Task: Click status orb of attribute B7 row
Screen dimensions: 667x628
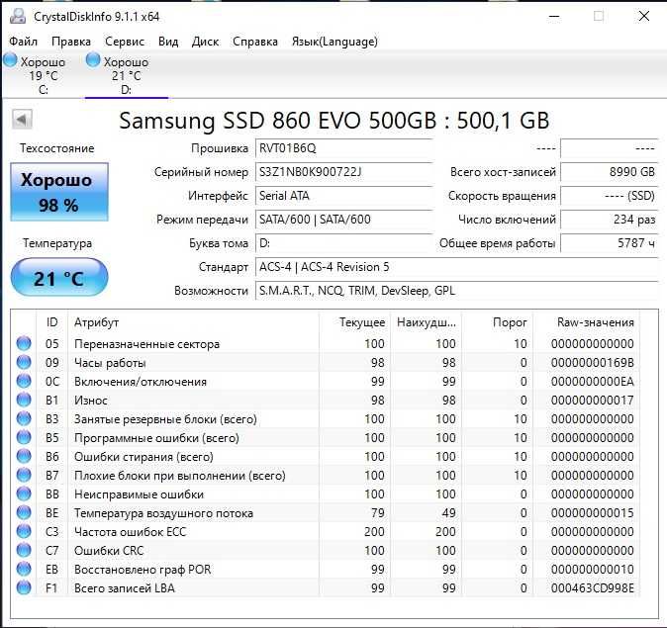Action: 24,475
